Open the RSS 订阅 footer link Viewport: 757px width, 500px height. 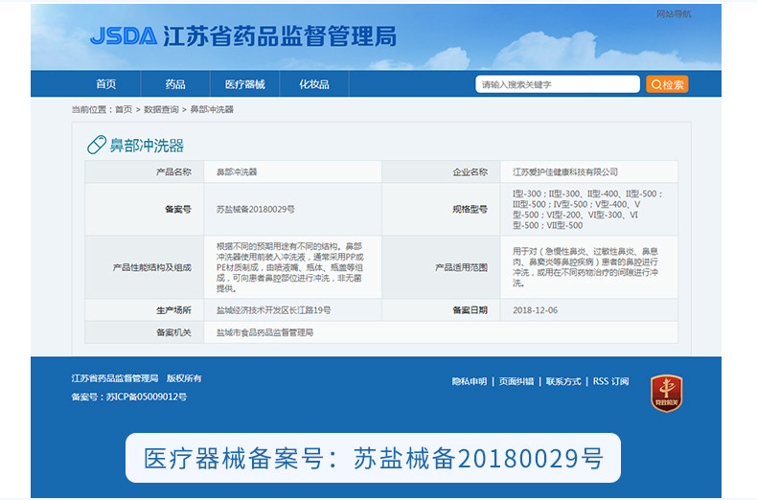[x=610, y=381]
